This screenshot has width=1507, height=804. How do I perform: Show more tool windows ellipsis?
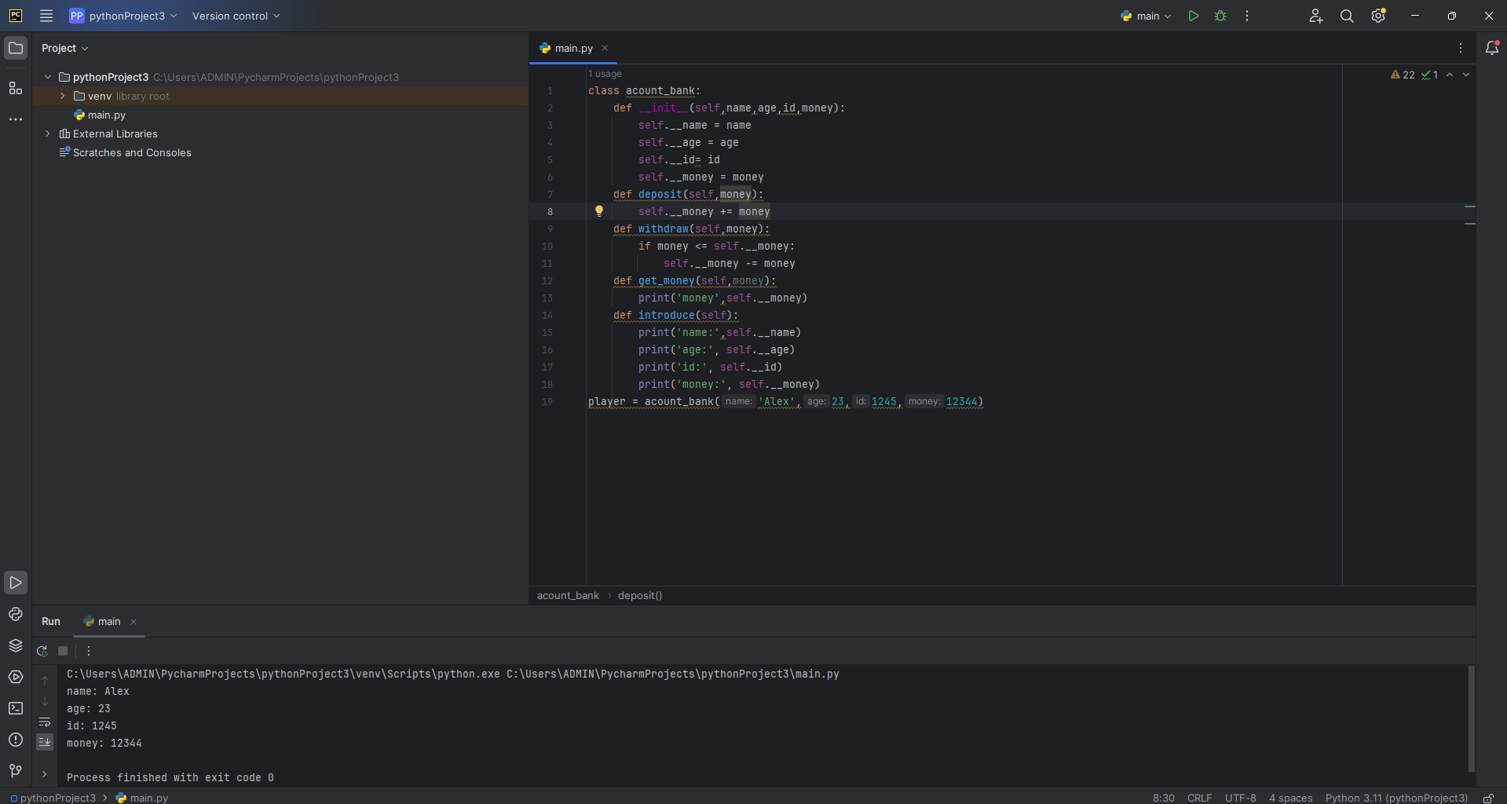coord(16,119)
